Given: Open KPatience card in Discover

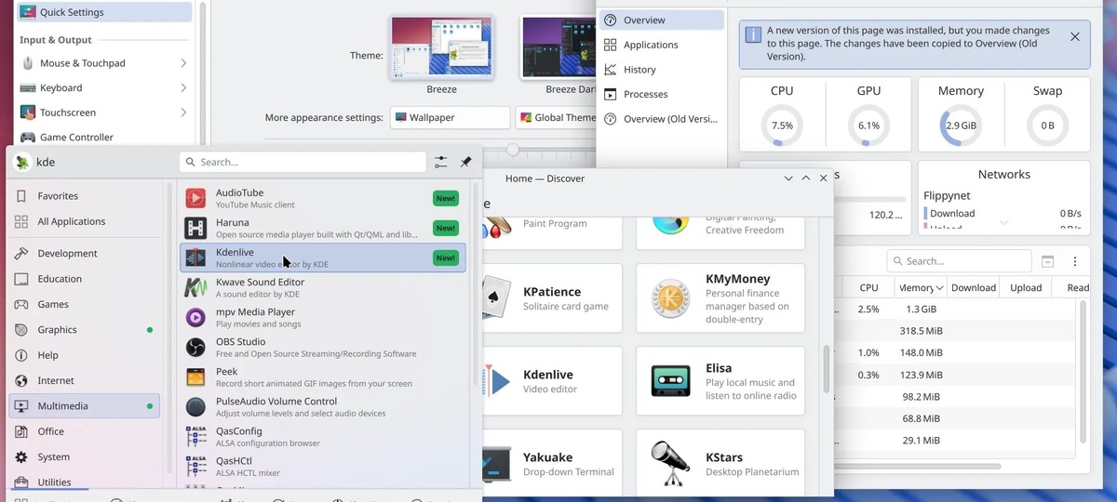Looking at the screenshot, I should pos(552,298).
